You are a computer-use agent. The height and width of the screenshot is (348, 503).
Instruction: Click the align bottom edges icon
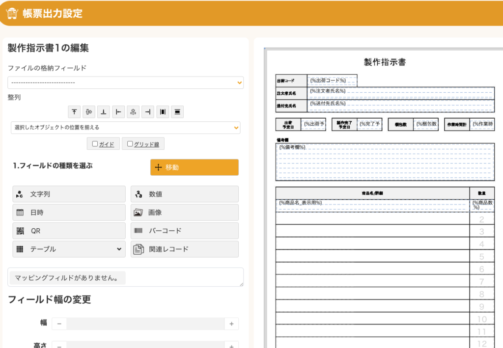(x=104, y=112)
